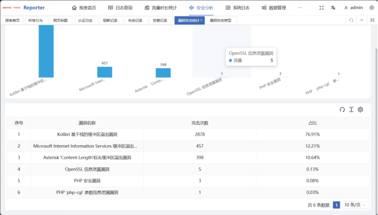378x215 pixels.
Task: Click the Kolibri bar in chart
Action: (x=46, y=51)
